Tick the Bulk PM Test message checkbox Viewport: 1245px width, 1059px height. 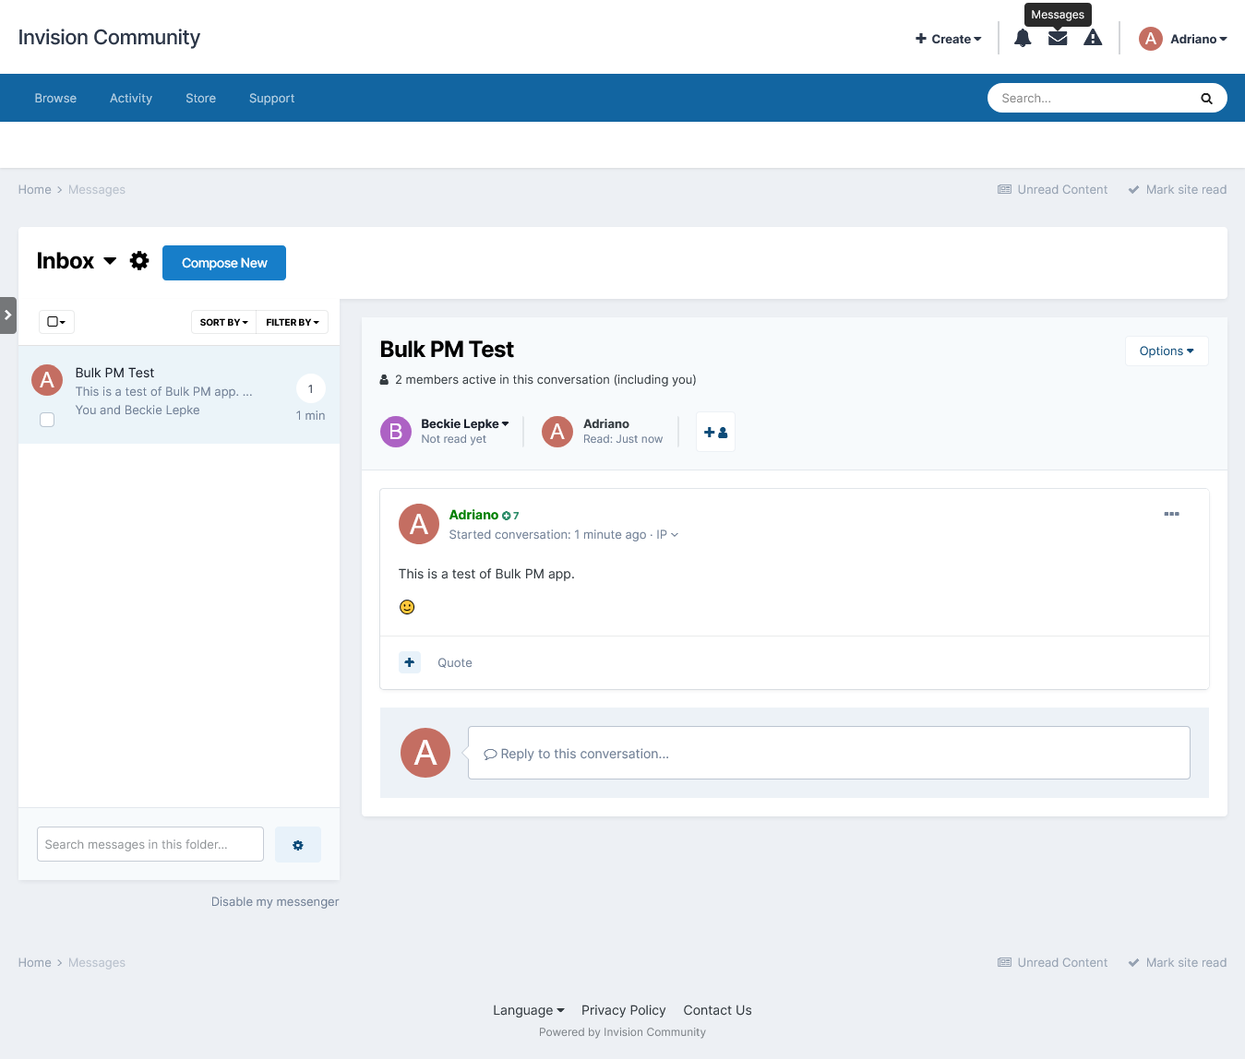pos(47,420)
